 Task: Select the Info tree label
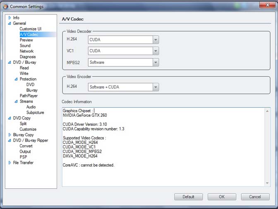pos(16,18)
